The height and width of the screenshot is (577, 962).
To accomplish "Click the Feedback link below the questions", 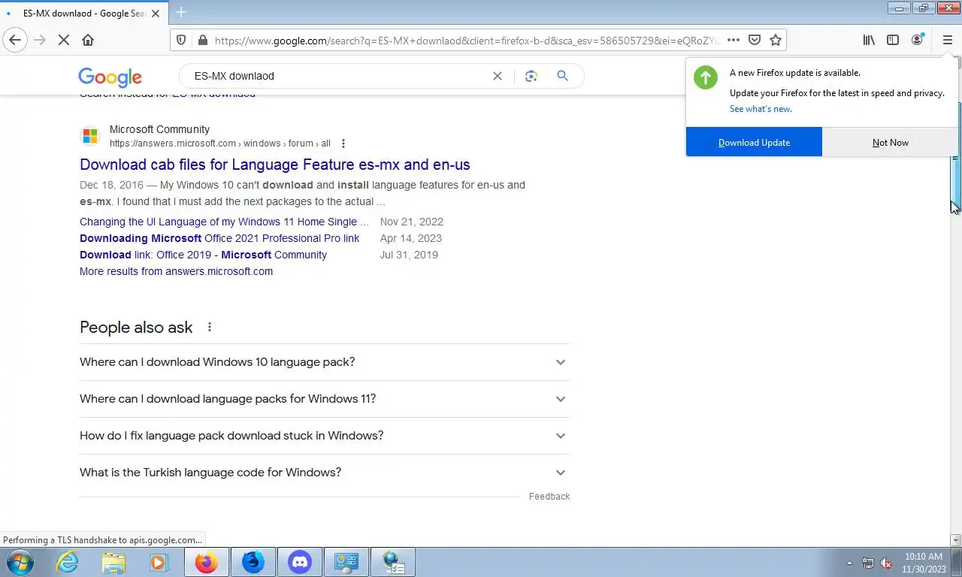I will point(549,497).
